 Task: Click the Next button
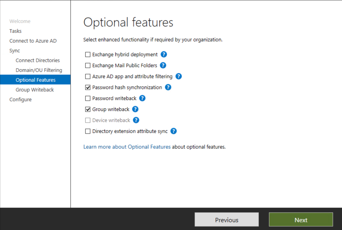coord(300,220)
